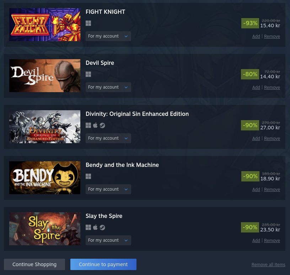Add another copy of Devil Spire
The height and width of the screenshot is (275, 290).
pos(256,88)
